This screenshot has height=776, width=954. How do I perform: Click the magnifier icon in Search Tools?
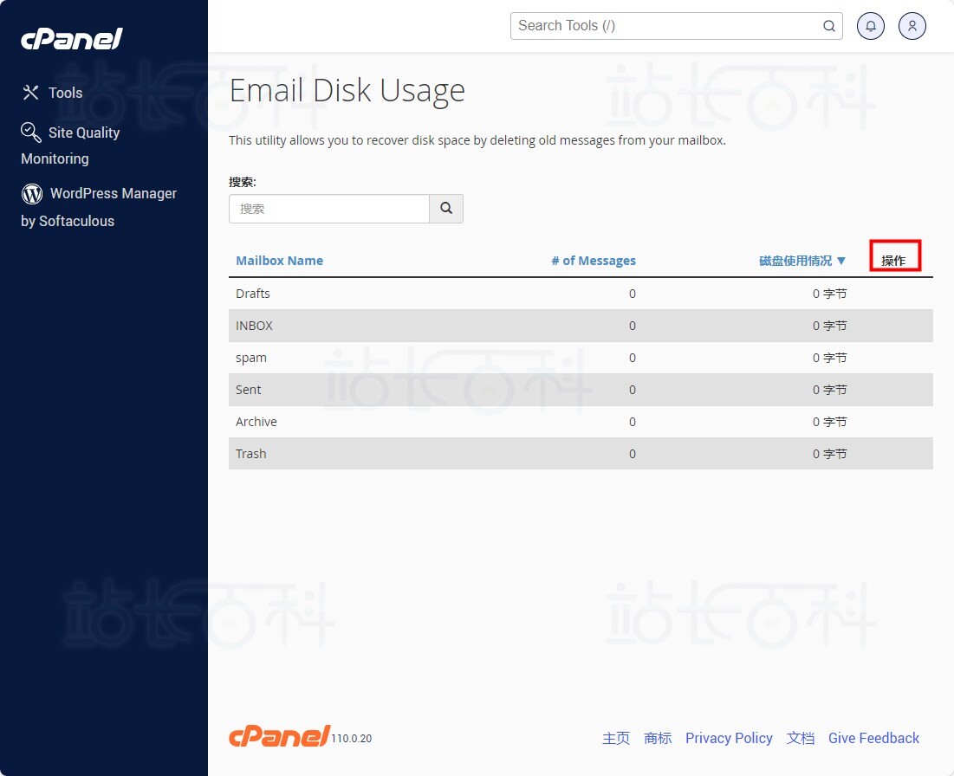pyautogui.click(x=828, y=26)
